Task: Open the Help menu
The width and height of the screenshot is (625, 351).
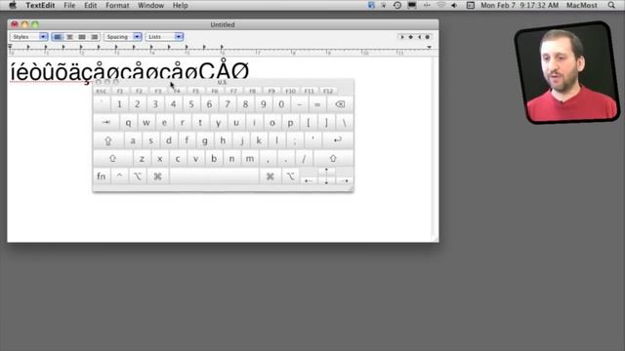Action: 180,5
